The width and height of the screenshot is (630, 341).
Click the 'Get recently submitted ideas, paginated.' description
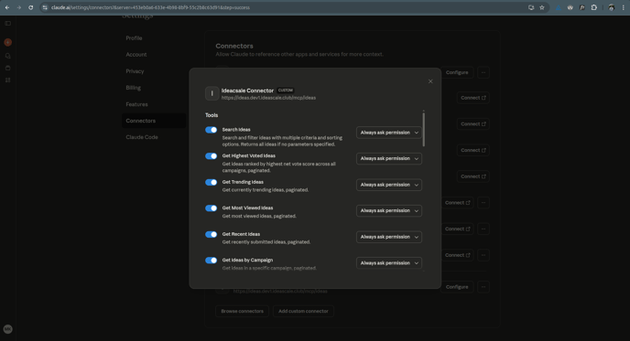(x=266, y=242)
